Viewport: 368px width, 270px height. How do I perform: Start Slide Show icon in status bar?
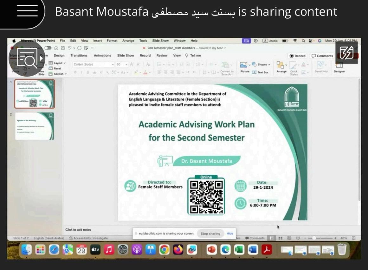coord(298,238)
